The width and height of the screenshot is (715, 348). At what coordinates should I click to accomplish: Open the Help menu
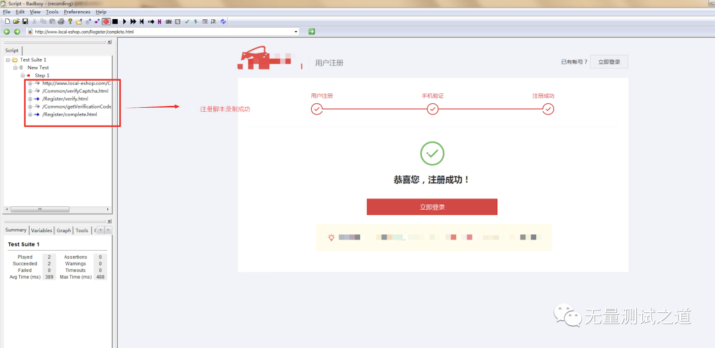[x=101, y=12]
